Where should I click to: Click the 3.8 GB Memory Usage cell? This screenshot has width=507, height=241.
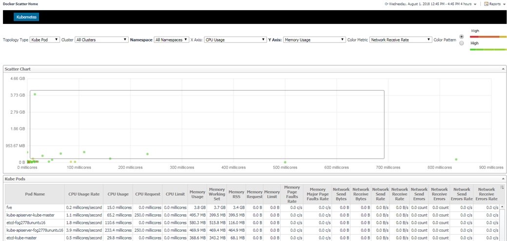[x=197, y=207]
